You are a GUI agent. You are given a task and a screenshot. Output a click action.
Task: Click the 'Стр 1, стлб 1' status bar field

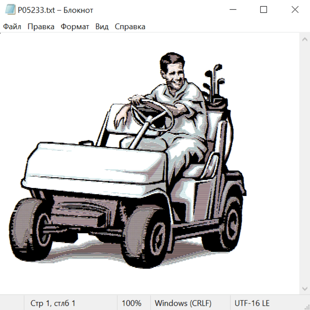pyautogui.click(x=53, y=303)
